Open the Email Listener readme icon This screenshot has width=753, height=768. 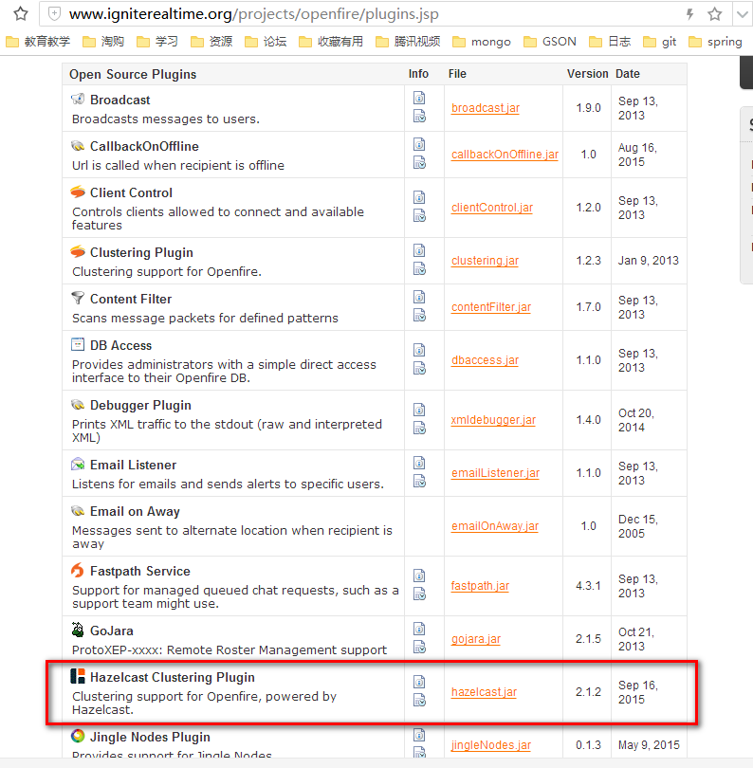pyautogui.click(x=419, y=463)
